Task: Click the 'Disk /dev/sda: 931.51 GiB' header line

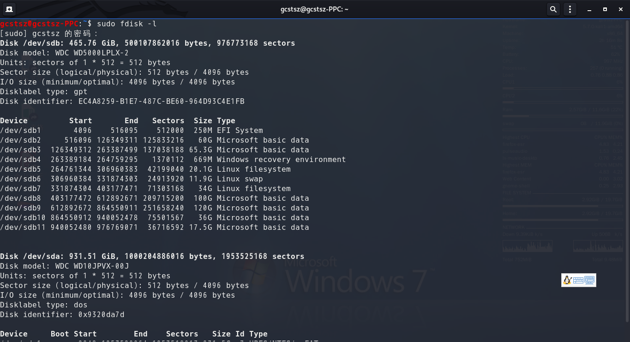Action: coord(152,256)
